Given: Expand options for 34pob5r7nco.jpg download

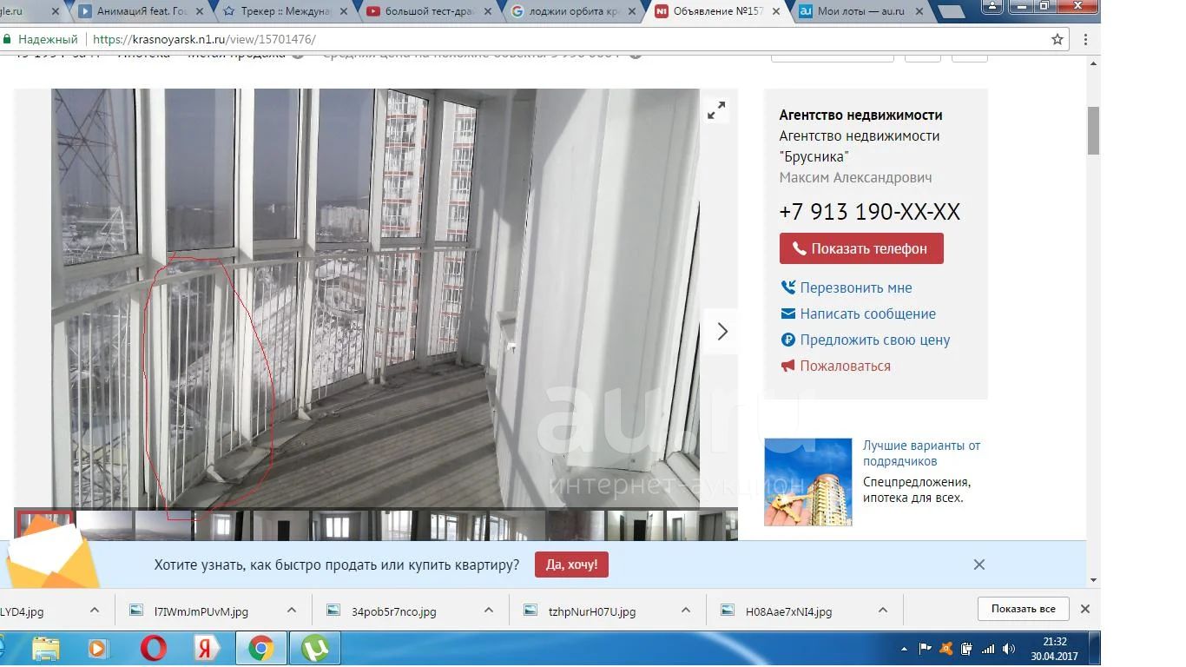Looking at the screenshot, I should point(488,611).
